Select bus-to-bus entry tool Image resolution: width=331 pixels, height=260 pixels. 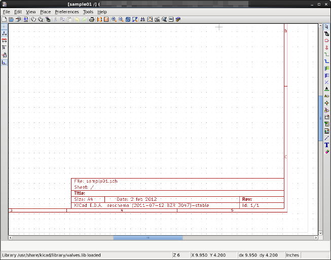(326, 75)
